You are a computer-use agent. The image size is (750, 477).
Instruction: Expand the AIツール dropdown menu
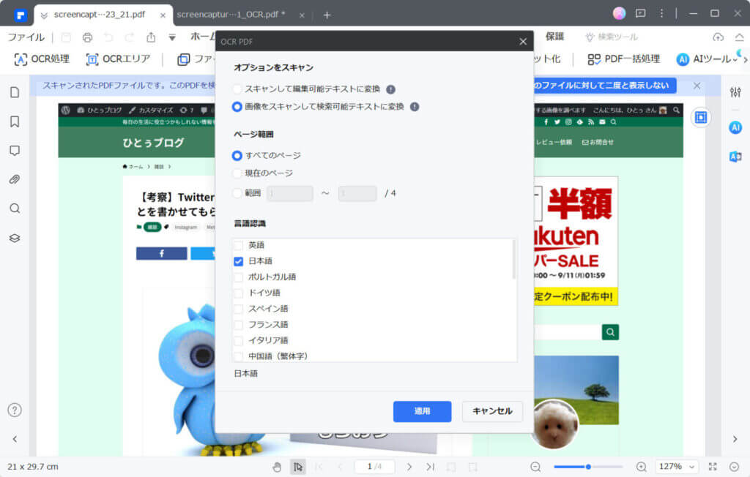(707, 59)
